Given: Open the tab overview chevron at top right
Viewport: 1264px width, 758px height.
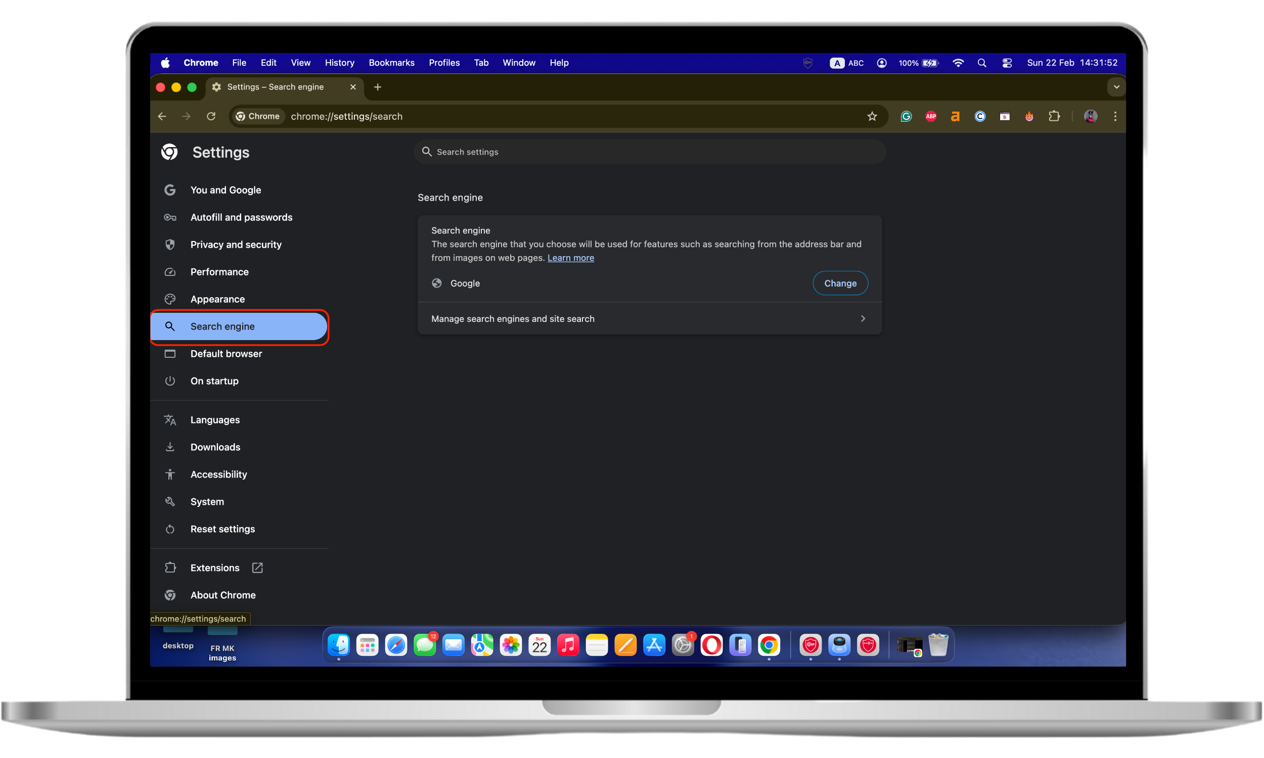Looking at the screenshot, I should point(1116,87).
